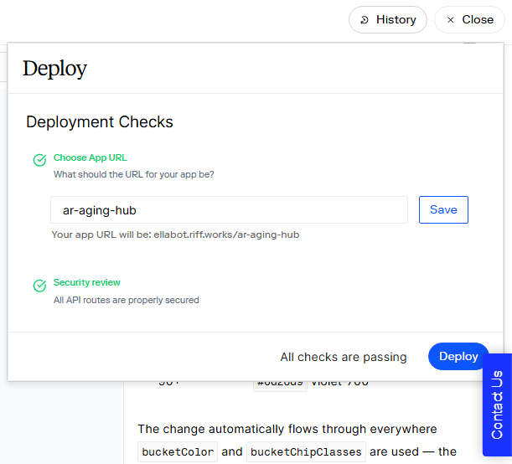Click the blue Deploy button
Viewport: 512px width, 464px height.
[458, 356]
